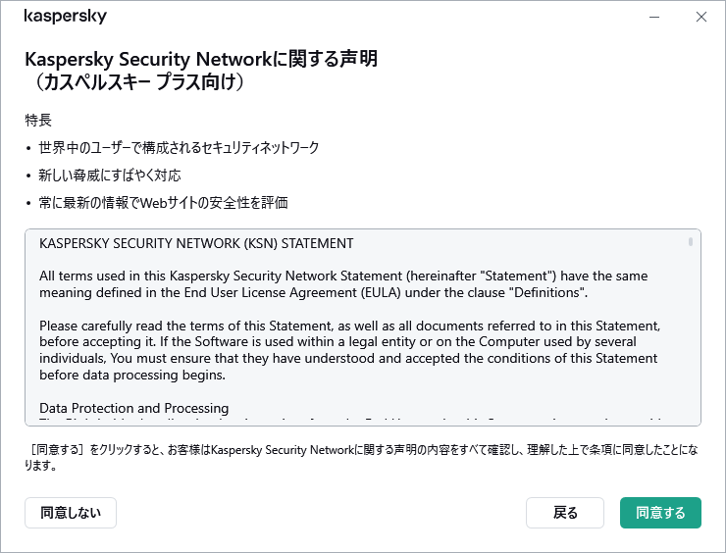Click the scrollbar track below the thumb
Screen dimensions: 726x553
[x=691, y=343]
